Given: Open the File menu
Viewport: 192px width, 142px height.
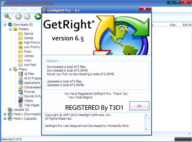Looking at the screenshot, I should point(5,9).
